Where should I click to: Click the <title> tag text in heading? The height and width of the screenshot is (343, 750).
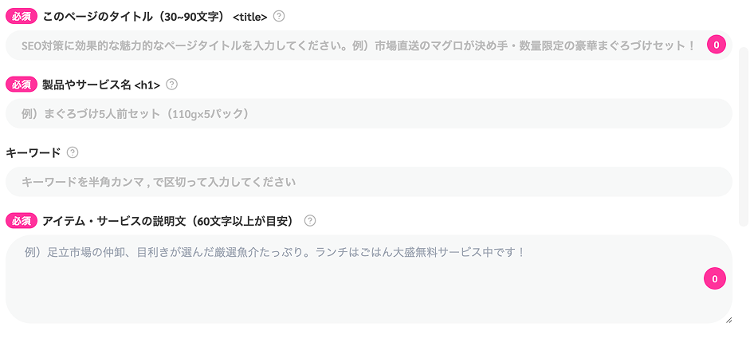249,17
